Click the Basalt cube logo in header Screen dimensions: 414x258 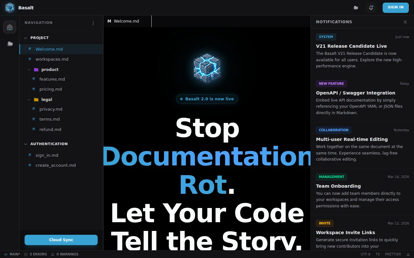point(10,7)
